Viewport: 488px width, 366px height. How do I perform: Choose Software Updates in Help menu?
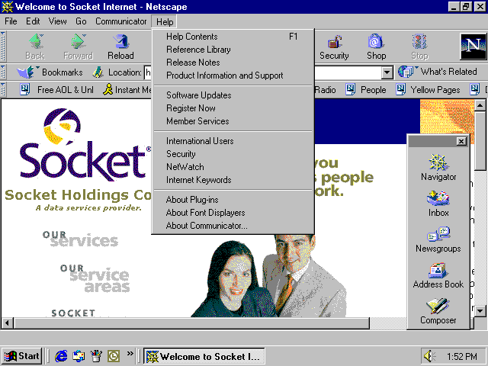point(233,95)
